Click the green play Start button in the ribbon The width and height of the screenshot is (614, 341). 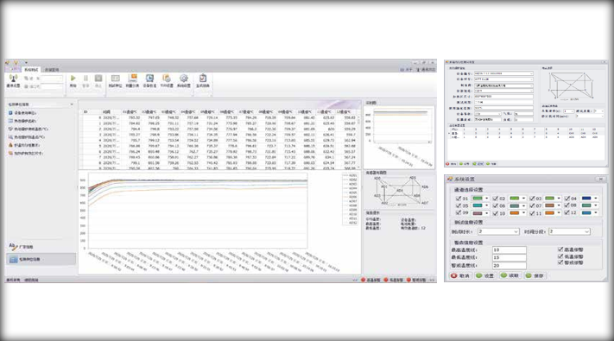73,79
